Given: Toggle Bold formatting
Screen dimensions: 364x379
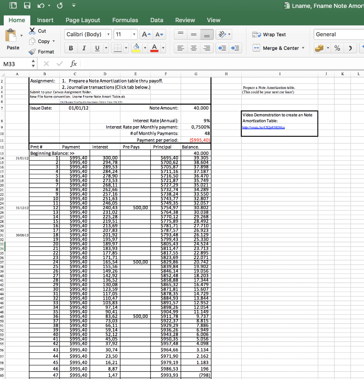Looking at the screenshot, I should tap(71, 48).
